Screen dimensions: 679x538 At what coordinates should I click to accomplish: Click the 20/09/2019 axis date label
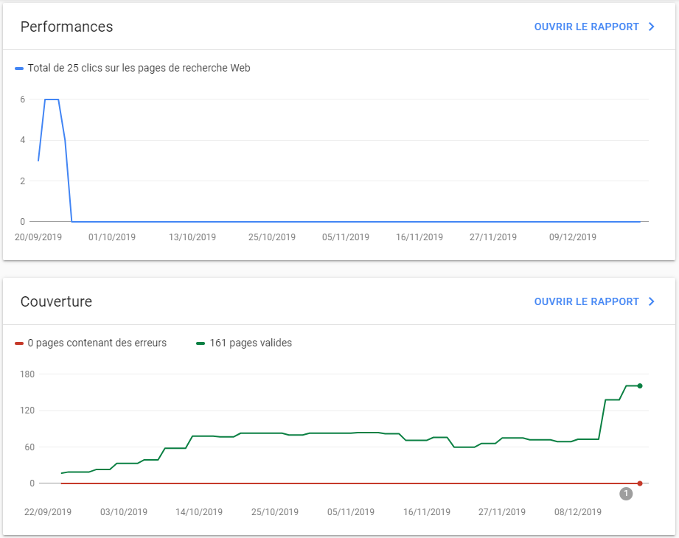38,237
